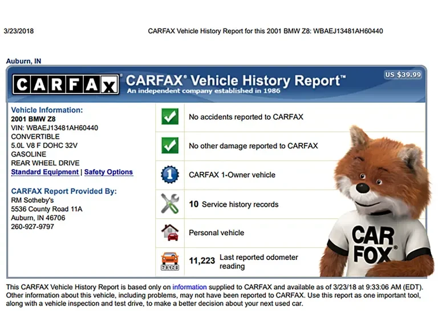The image size is (438, 329).
Task: Click the bold '2001 BMW Z8' title
Action: click(x=33, y=119)
